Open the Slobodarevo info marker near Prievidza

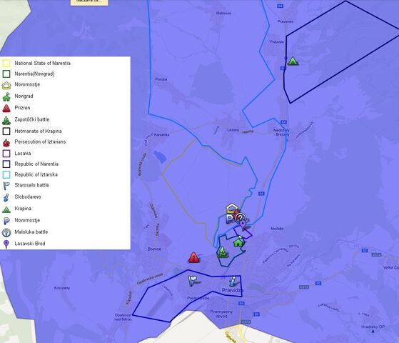click(232, 282)
